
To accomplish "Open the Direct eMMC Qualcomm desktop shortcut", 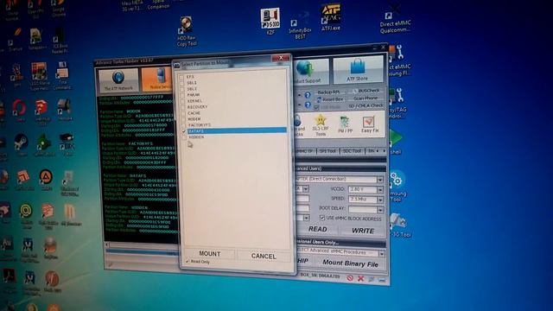I will 395,22.
